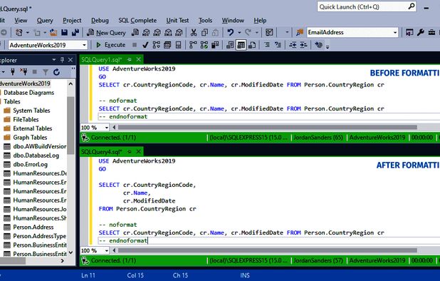Screen dimensions: 440x281
Task: Click the Find in Files icon
Action: 300,32
